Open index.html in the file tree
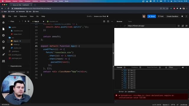The height and width of the screenshot is (106, 189). [x=17, y=34]
